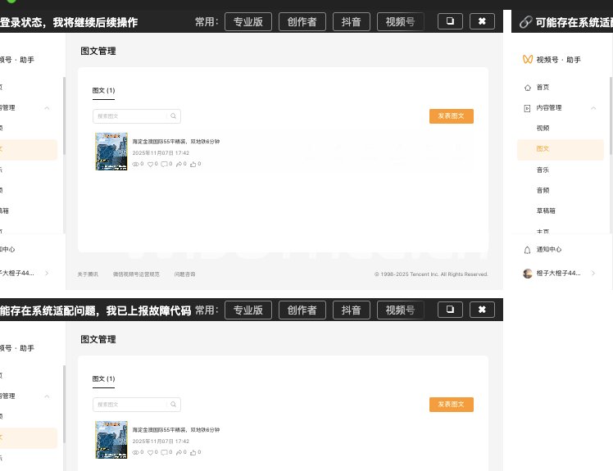The image size is (613, 471).
Task: Click the heart favorites icon in the upper window post
Action: pos(150,164)
